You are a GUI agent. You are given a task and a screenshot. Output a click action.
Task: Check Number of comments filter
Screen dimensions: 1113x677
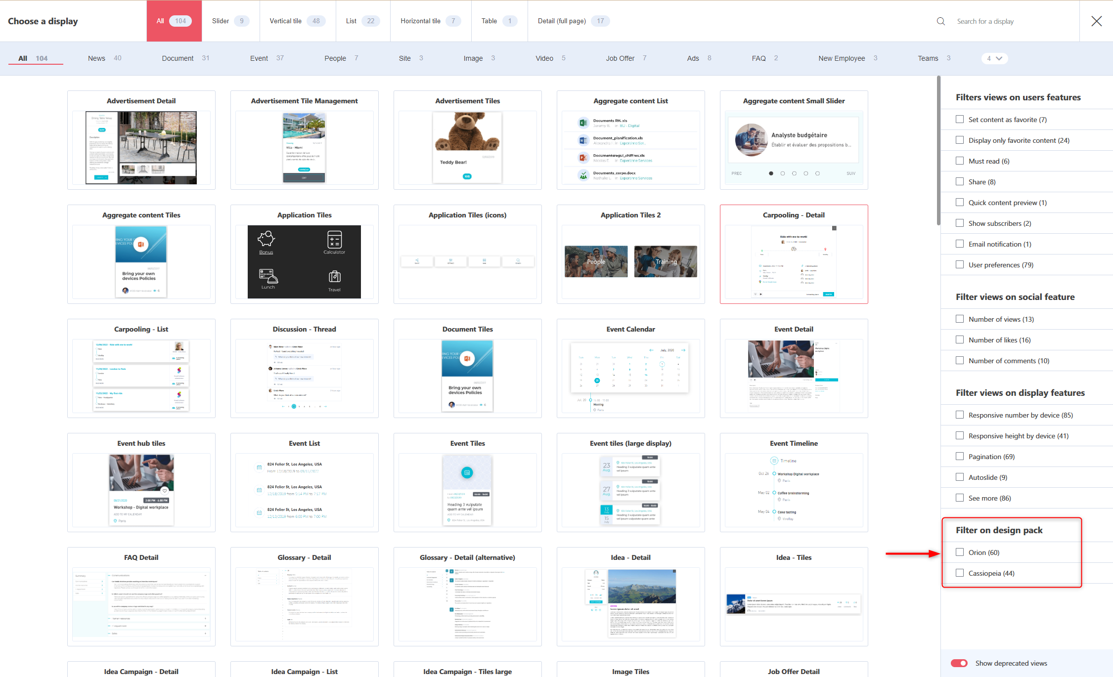[x=960, y=360]
